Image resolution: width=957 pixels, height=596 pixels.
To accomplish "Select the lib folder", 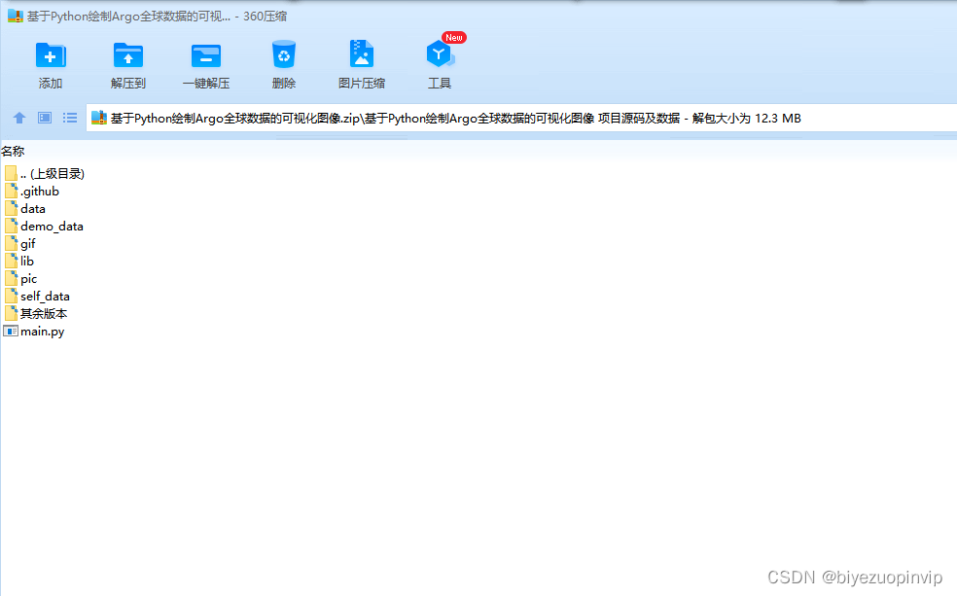I will point(18,262).
